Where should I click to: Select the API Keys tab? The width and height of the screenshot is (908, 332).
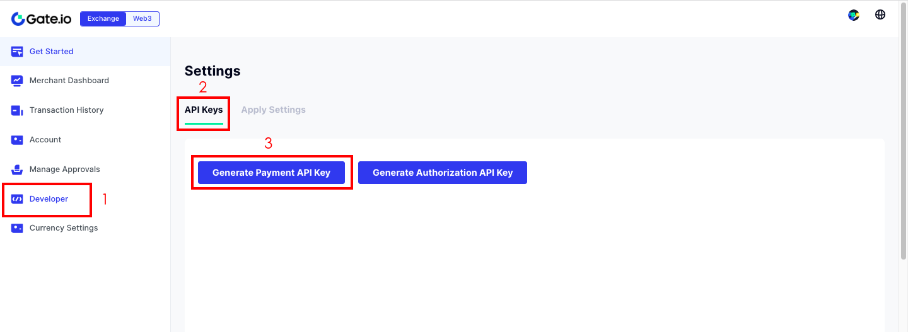tap(204, 110)
